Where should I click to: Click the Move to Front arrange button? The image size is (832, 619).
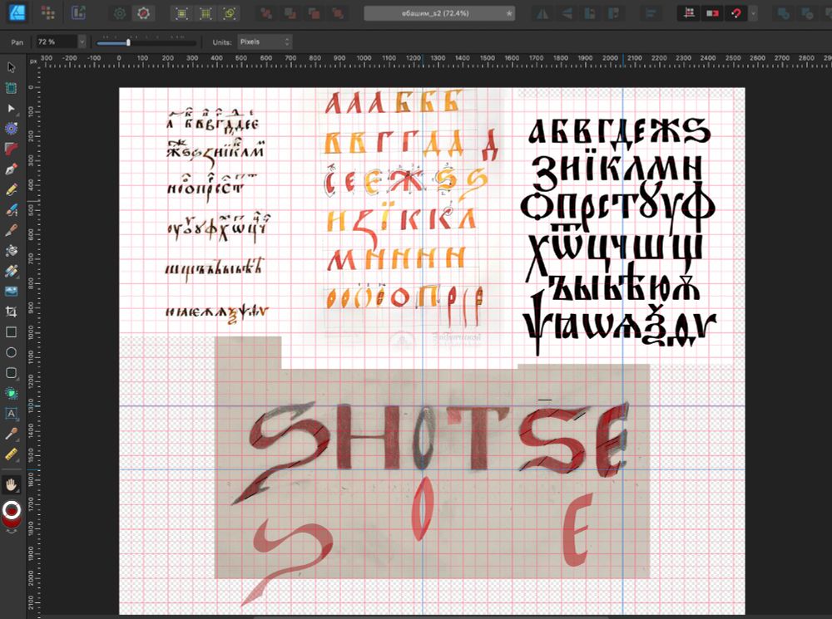click(x=587, y=12)
